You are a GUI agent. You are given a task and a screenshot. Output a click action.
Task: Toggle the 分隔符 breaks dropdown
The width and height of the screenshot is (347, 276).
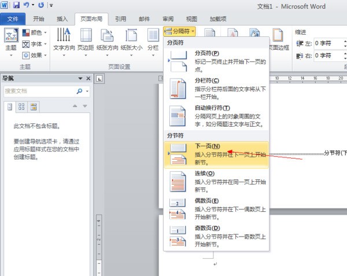pyautogui.click(x=179, y=31)
